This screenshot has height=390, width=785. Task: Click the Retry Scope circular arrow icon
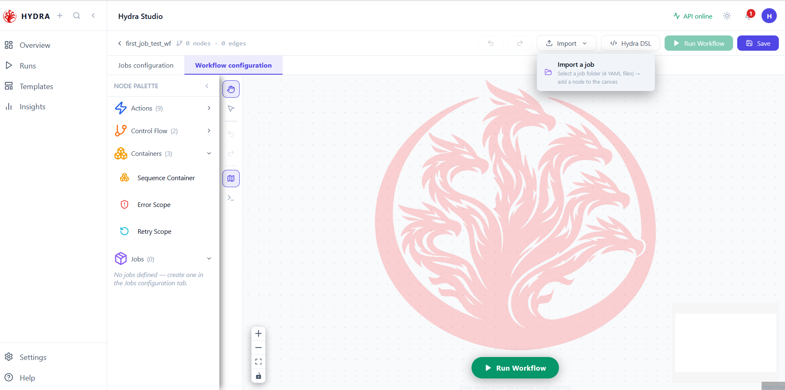[124, 231]
